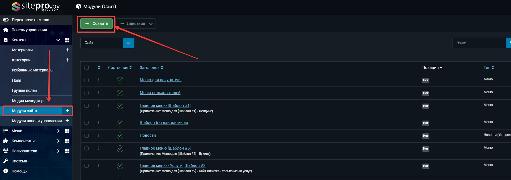511x180 pixels.
Task: Click the sitepro.by logo
Action: [36, 6]
